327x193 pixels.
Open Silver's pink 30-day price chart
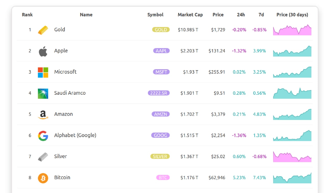tap(292, 157)
